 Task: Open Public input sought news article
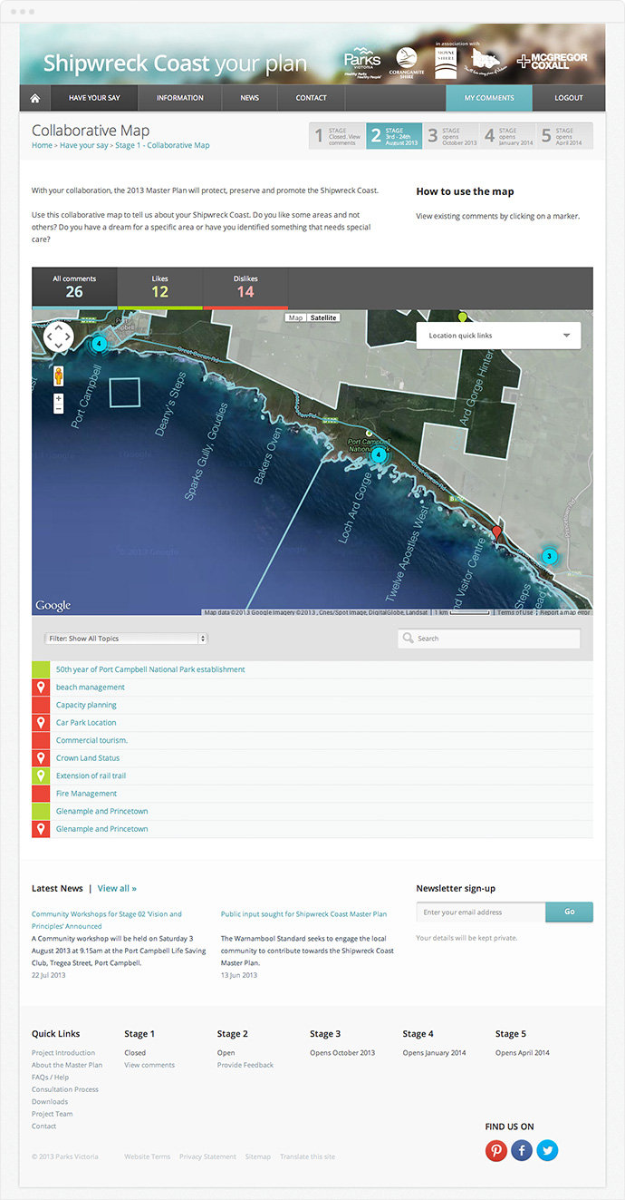pos(303,914)
